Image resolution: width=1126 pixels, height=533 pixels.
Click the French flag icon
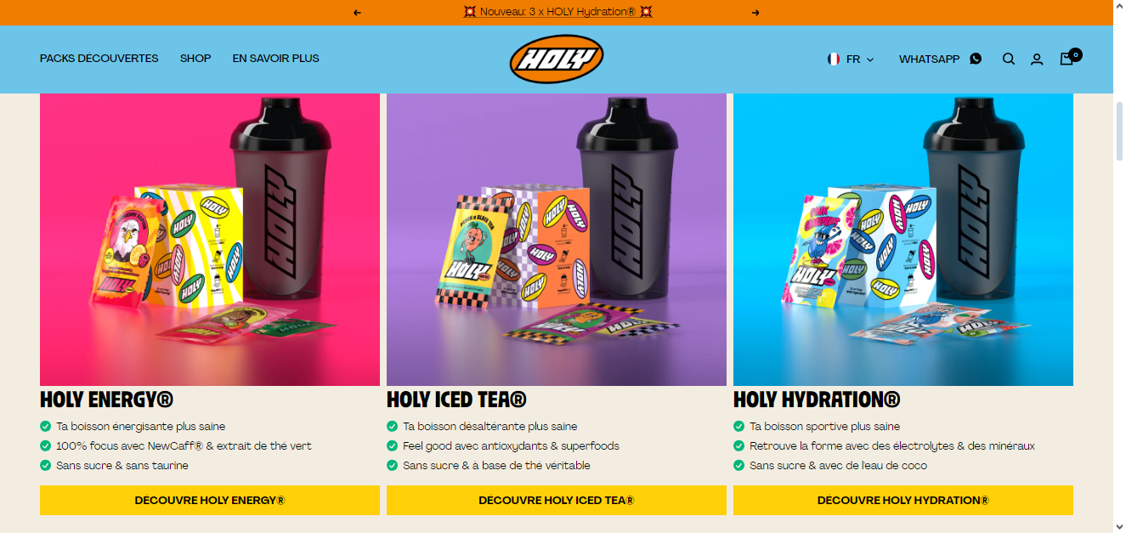(833, 60)
